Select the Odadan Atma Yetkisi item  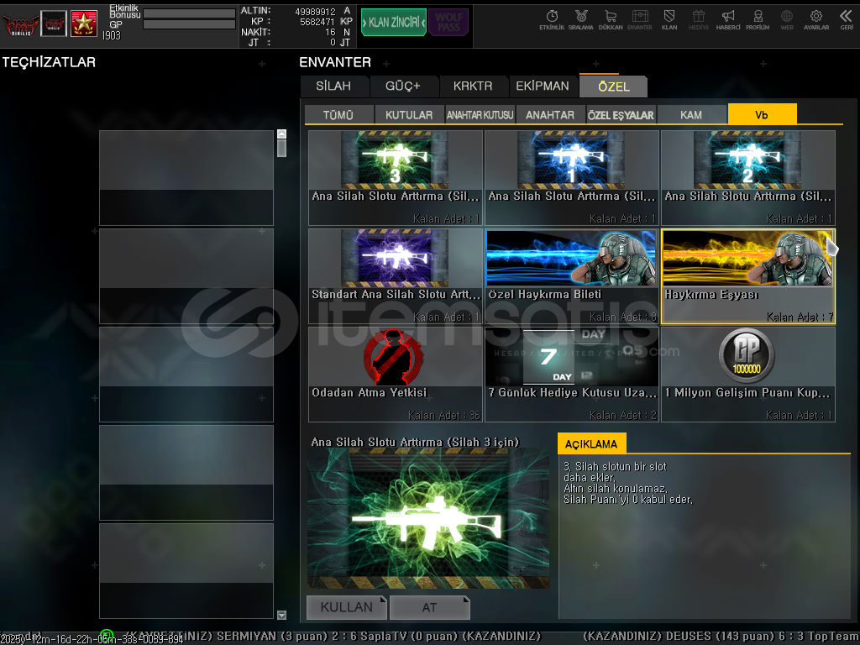tap(395, 375)
